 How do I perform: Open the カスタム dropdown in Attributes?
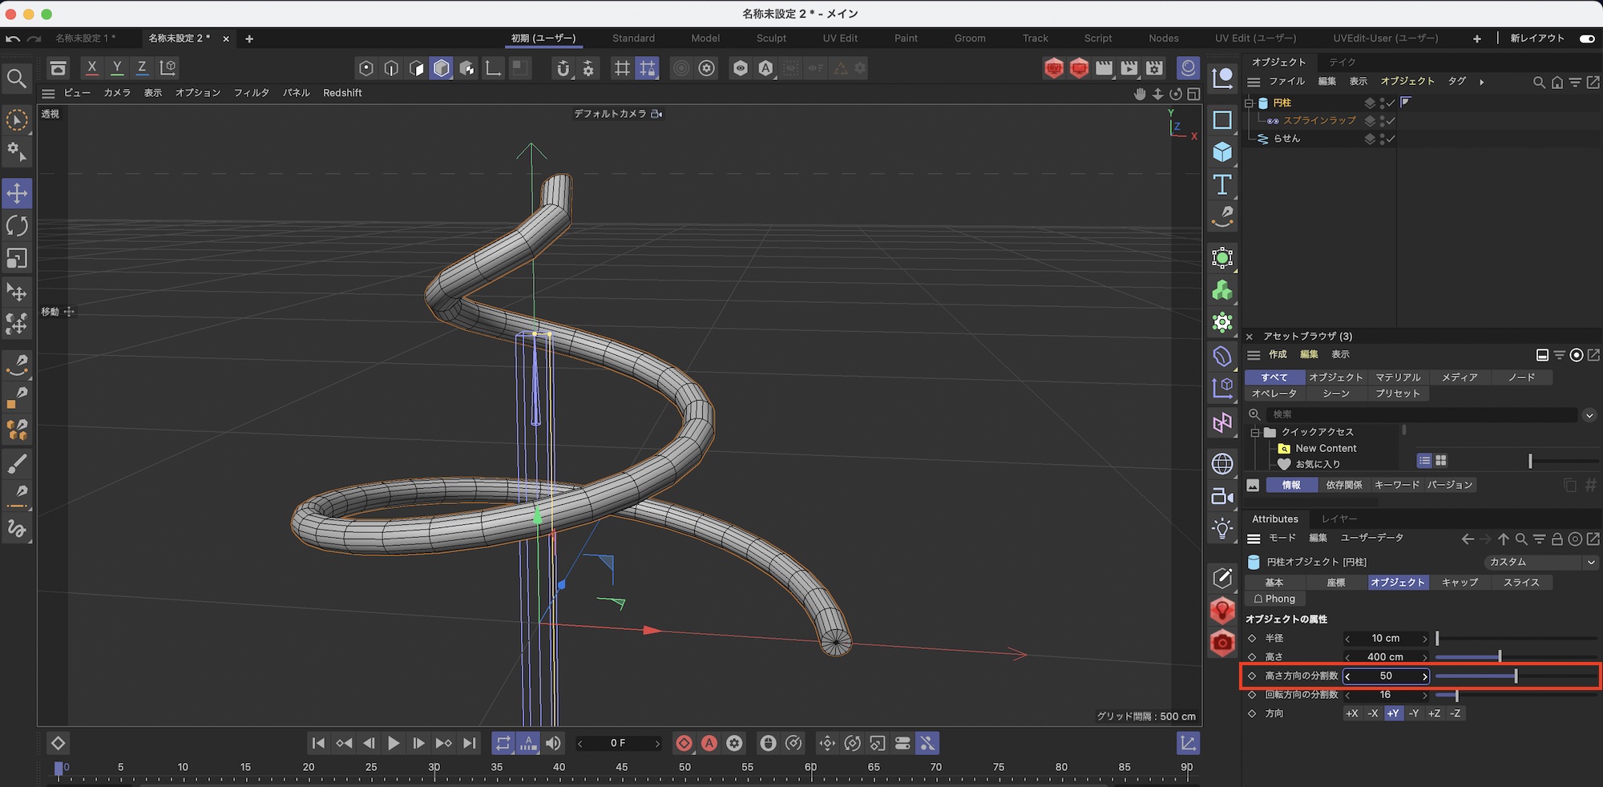1540,562
